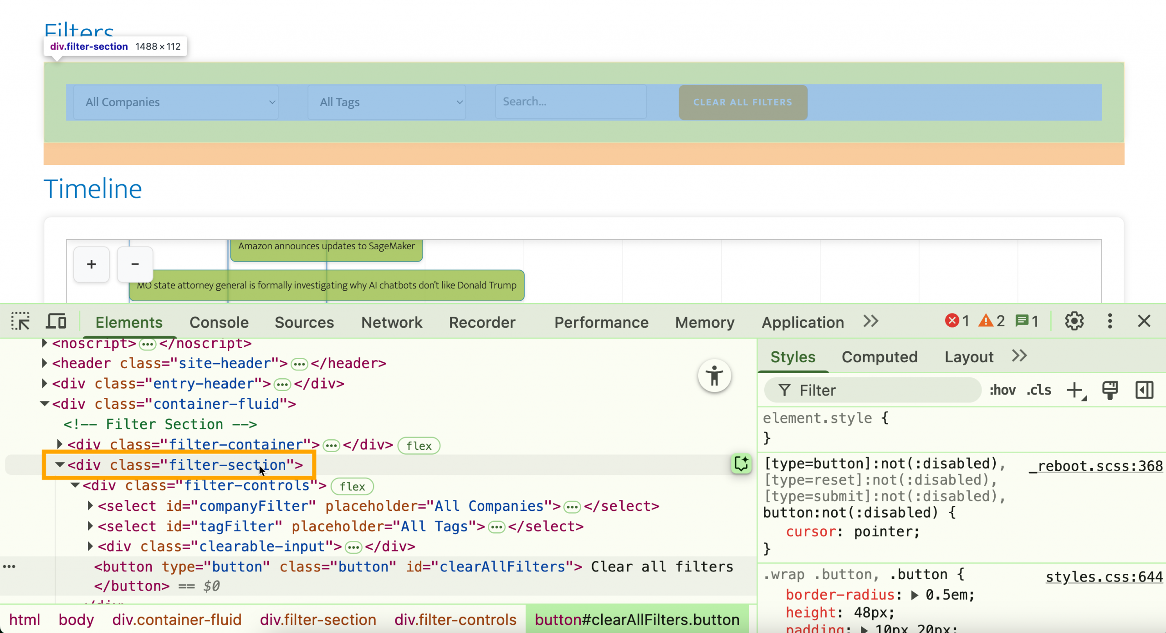Viewport: 1166px width, 633px height.
Task: Open the _reboot.scss:368 source link
Action: 1095,466
